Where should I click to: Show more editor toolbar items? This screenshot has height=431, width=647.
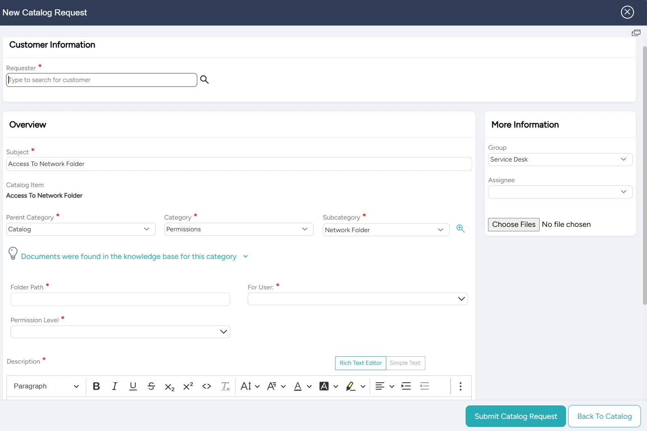click(x=460, y=386)
